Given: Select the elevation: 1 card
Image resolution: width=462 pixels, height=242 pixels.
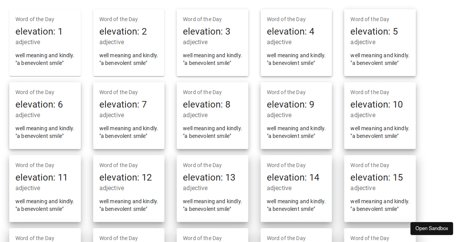Looking at the screenshot, I should point(45,43).
